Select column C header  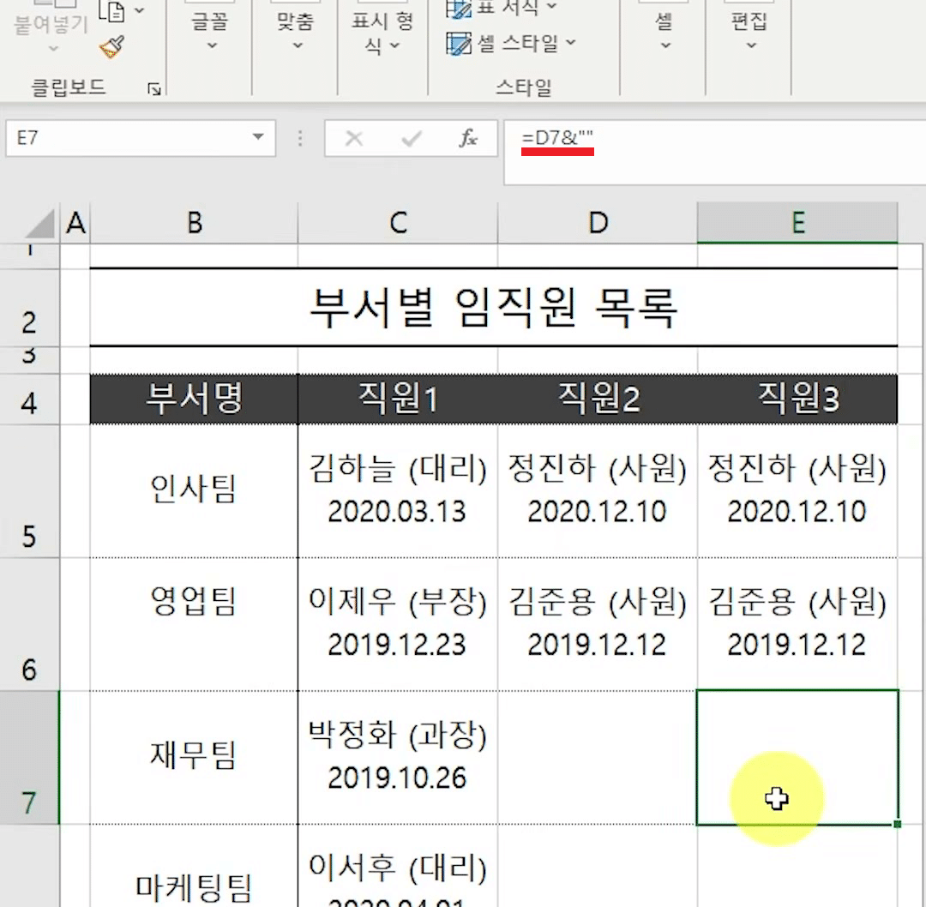click(398, 223)
